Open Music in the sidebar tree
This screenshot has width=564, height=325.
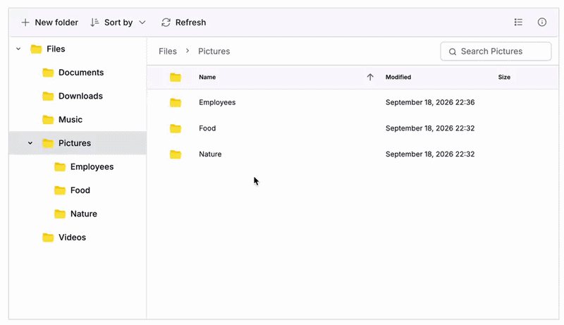pos(78,119)
